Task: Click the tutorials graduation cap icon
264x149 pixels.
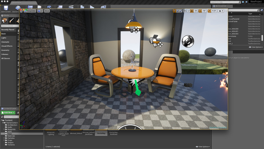Action: pos(247,2)
